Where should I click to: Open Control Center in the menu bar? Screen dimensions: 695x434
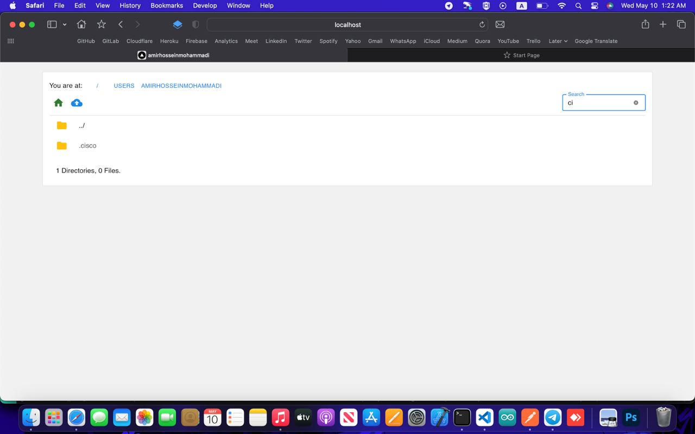click(595, 5)
